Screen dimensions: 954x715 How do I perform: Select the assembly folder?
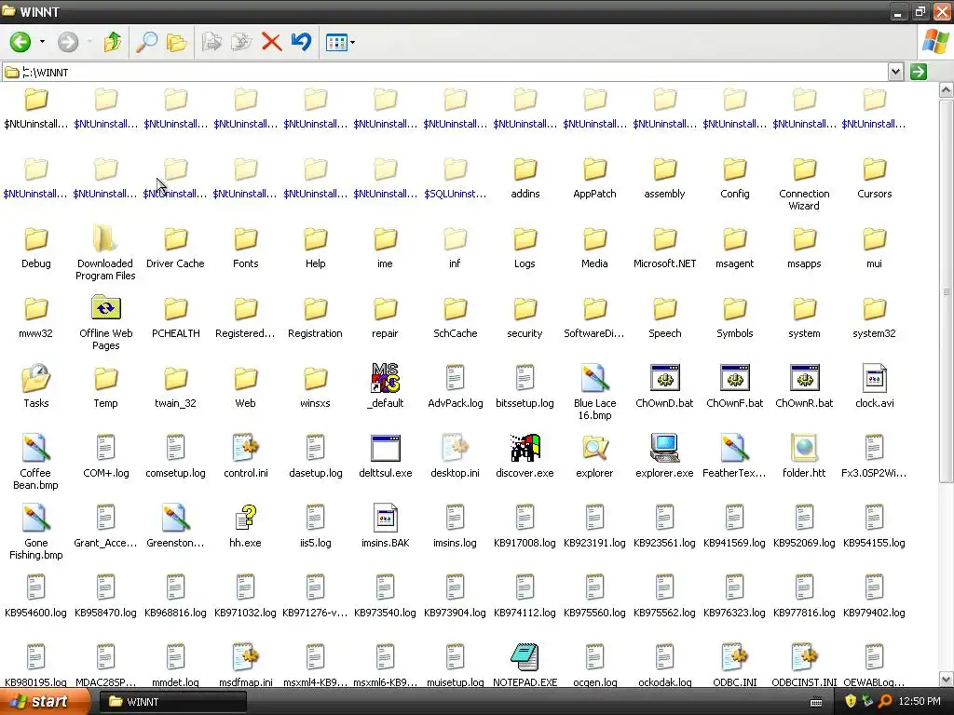point(664,178)
